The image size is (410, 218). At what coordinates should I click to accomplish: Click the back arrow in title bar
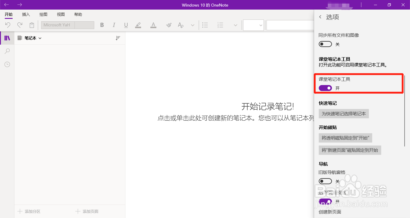(x=6, y=5)
